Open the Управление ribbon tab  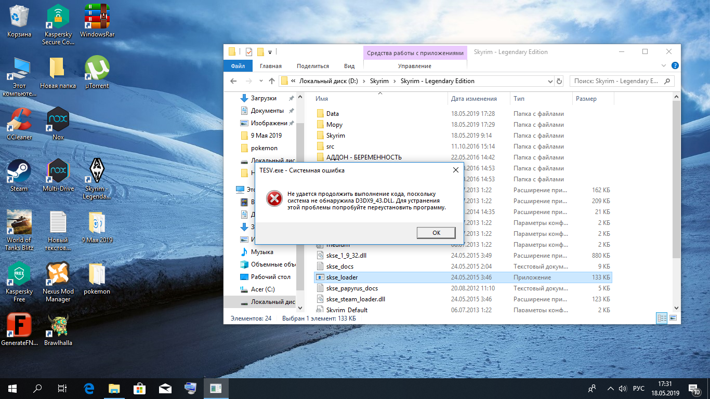pos(414,66)
